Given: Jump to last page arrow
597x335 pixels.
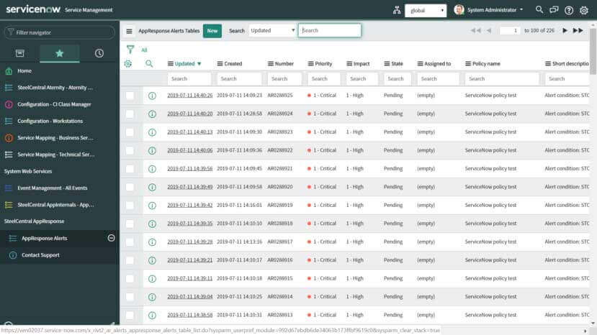Looking at the screenshot, I should click(x=578, y=30).
